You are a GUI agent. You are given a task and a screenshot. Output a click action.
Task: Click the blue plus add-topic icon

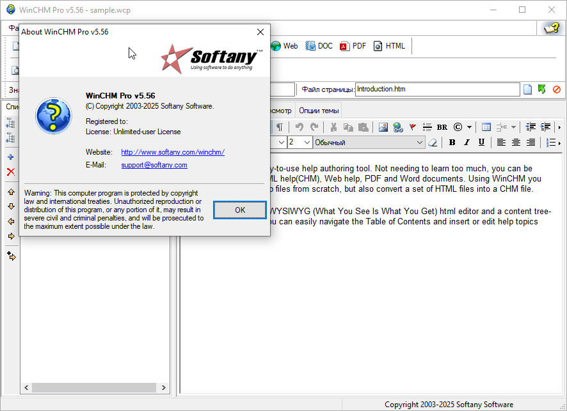[11, 157]
